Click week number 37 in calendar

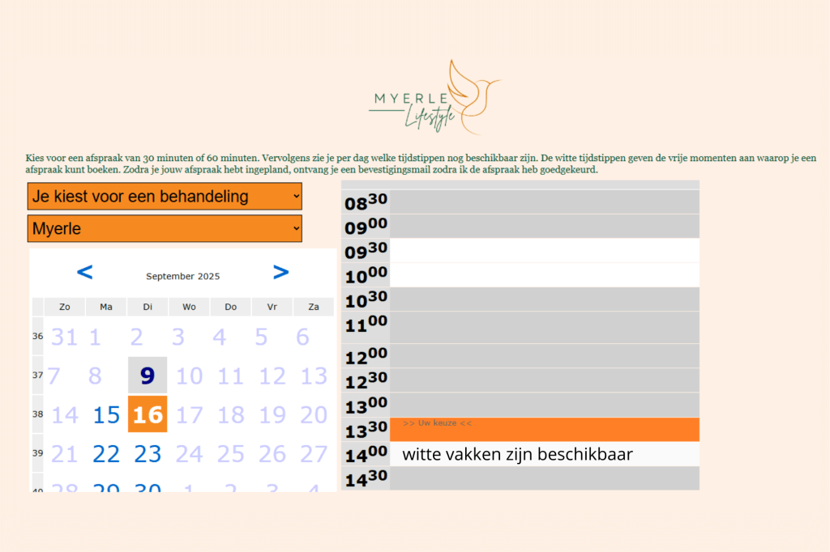[x=37, y=376]
